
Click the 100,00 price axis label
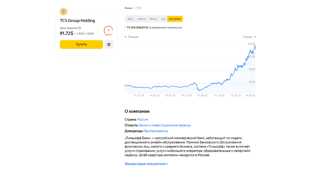(x=251, y=44)
